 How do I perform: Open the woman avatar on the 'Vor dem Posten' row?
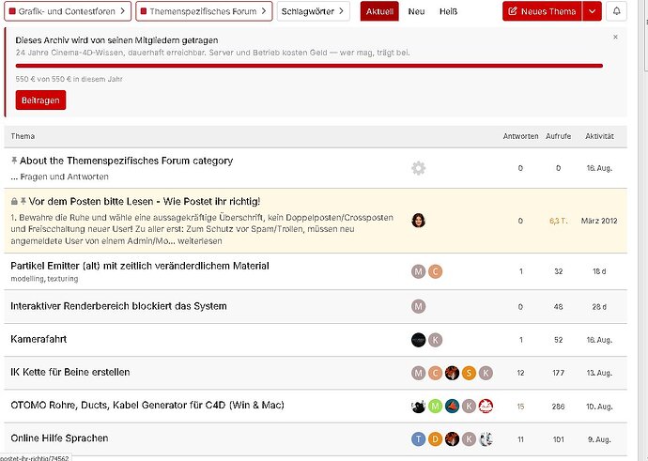point(418,221)
